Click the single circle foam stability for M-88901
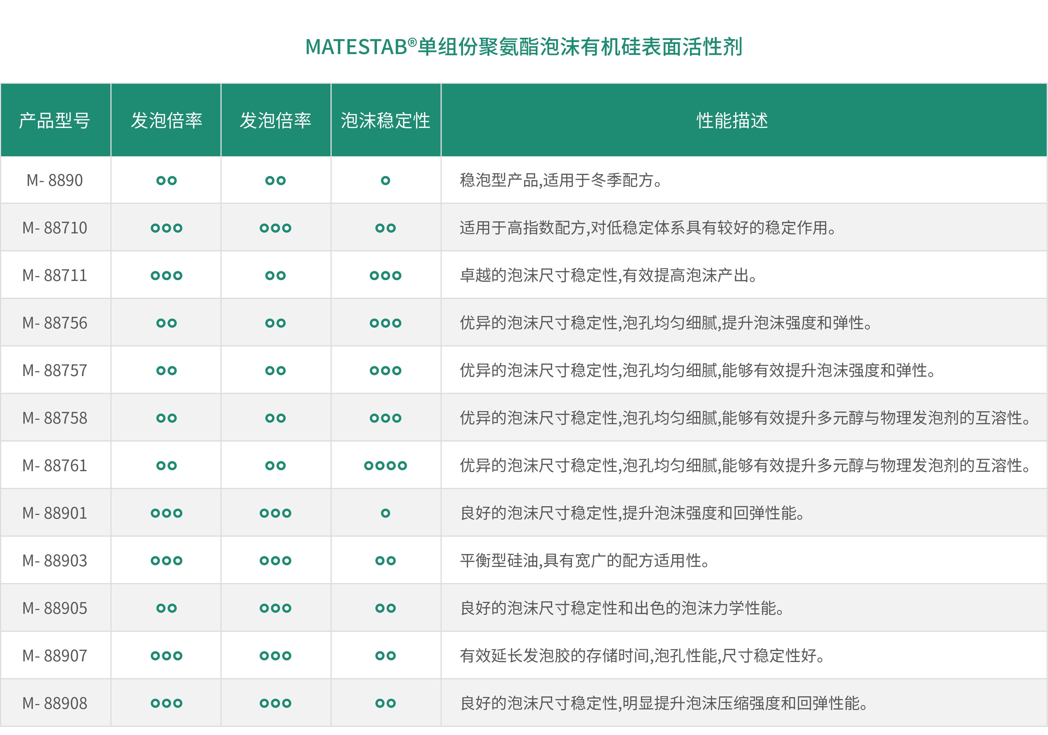Image resolution: width=1048 pixels, height=735 pixels. [385, 513]
